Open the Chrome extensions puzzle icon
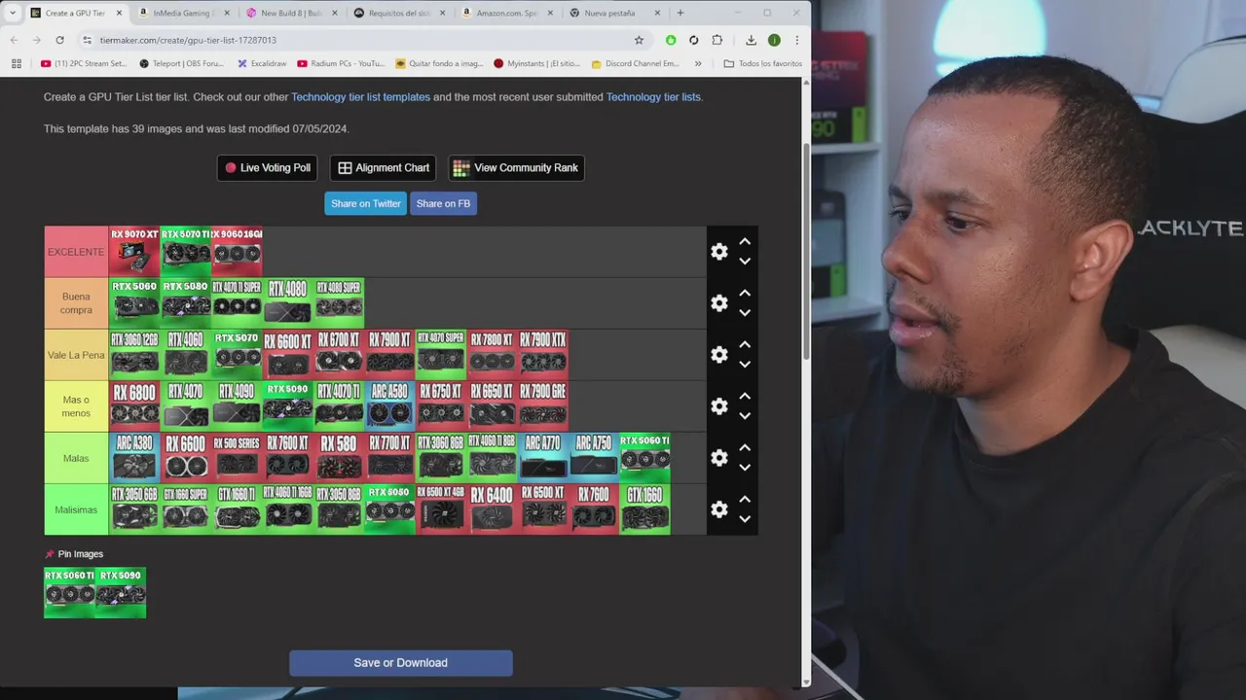This screenshot has width=1246, height=700. tap(717, 40)
